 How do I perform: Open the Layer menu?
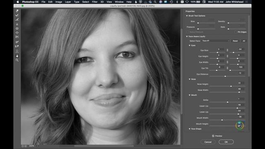(68, 2)
